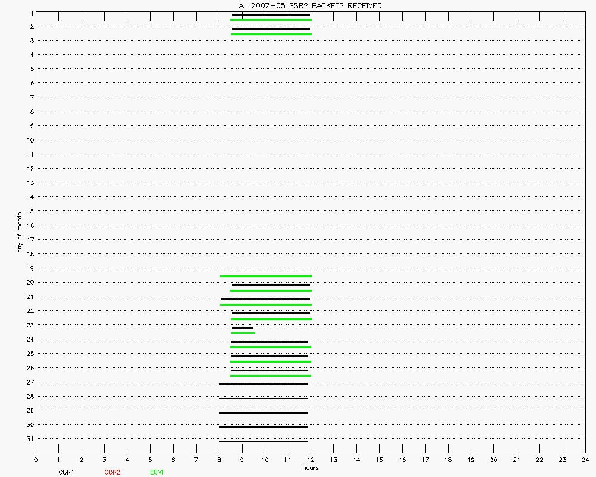The width and height of the screenshot is (596, 477).
Task: Click the hour 0 tick label
Action: point(36,460)
